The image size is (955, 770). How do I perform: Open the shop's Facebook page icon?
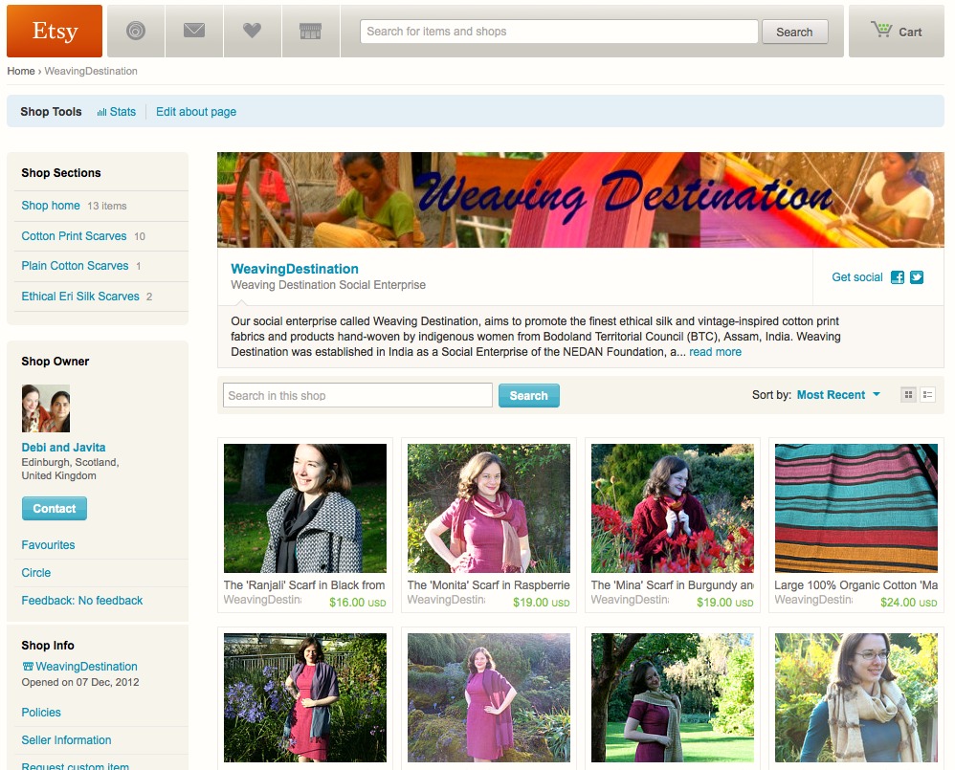click(x=898, y=277)
